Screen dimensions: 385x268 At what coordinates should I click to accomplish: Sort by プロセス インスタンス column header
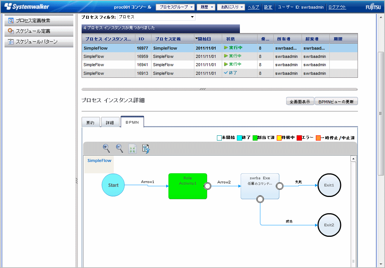[x=108, y=39]
